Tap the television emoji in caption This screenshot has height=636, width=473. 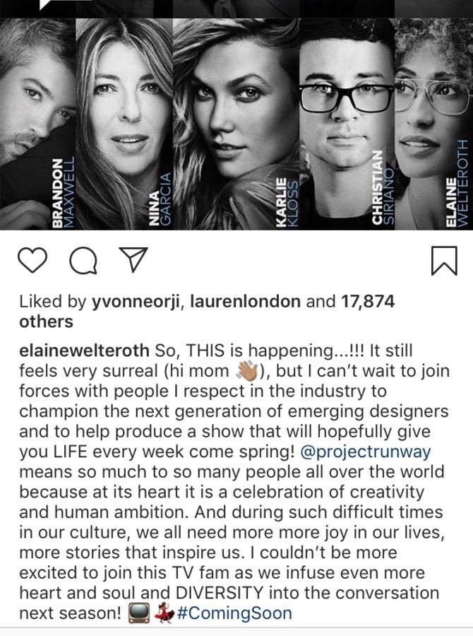[x=140, y=613]
